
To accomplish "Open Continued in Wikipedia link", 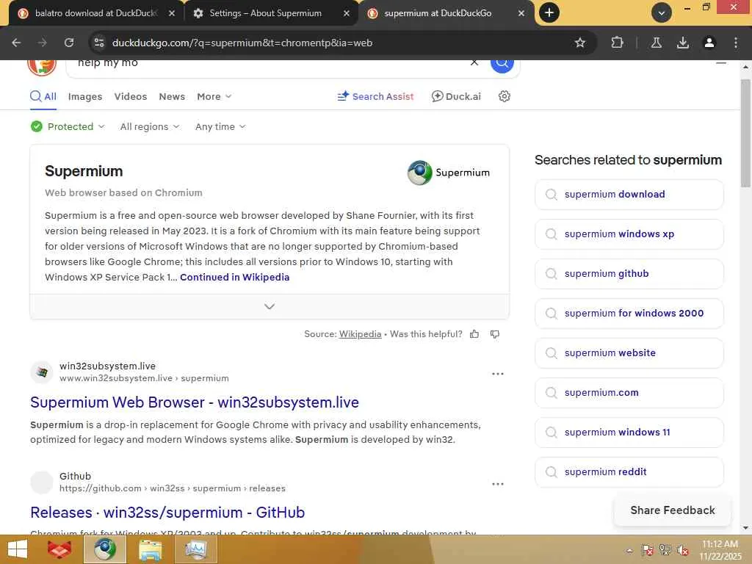I will (x=234, y=277).
